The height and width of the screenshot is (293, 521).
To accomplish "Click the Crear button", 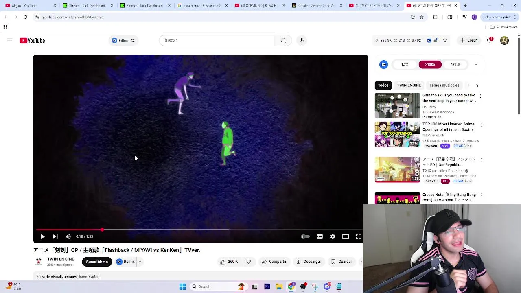I will [x=468, y=40].
